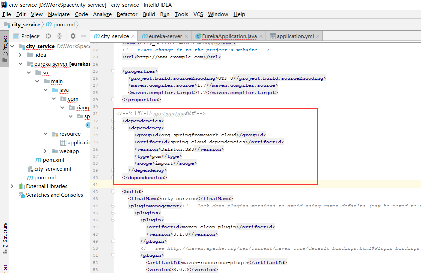
Task: Expand the webapp folder
Action: pos(46,151)
